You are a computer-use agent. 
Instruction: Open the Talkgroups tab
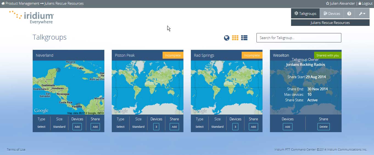coord(305,13)
